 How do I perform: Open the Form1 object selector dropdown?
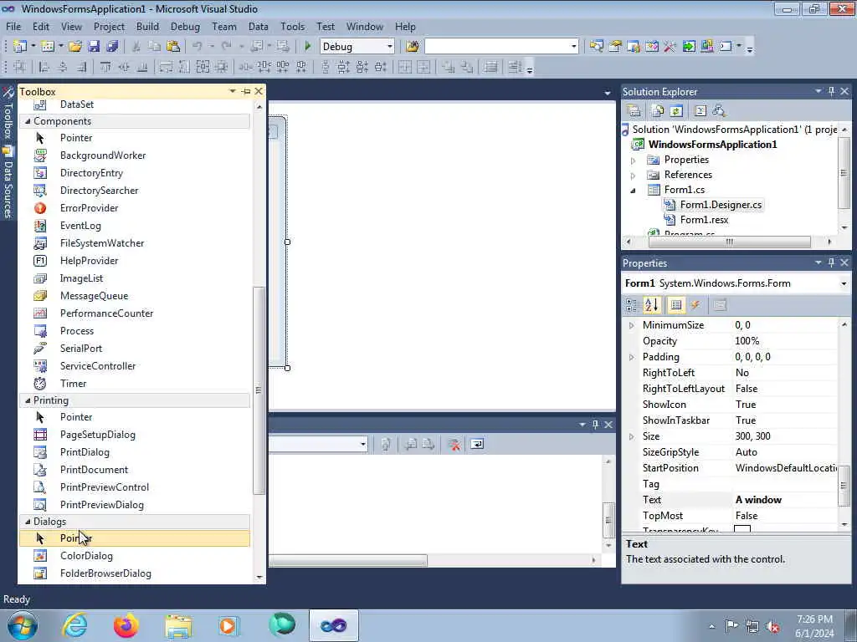tap(844, 283)
